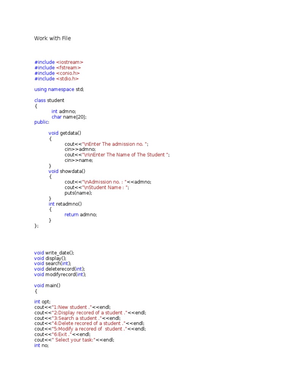Click the 'void main()' line
The width and height of the screenshot is (292, 390).
coord(47,285)
